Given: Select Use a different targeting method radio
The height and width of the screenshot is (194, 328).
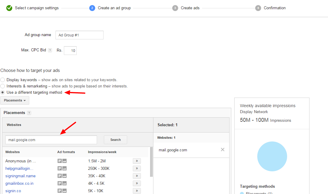Looking at the screenshot, I should point(2,93).
